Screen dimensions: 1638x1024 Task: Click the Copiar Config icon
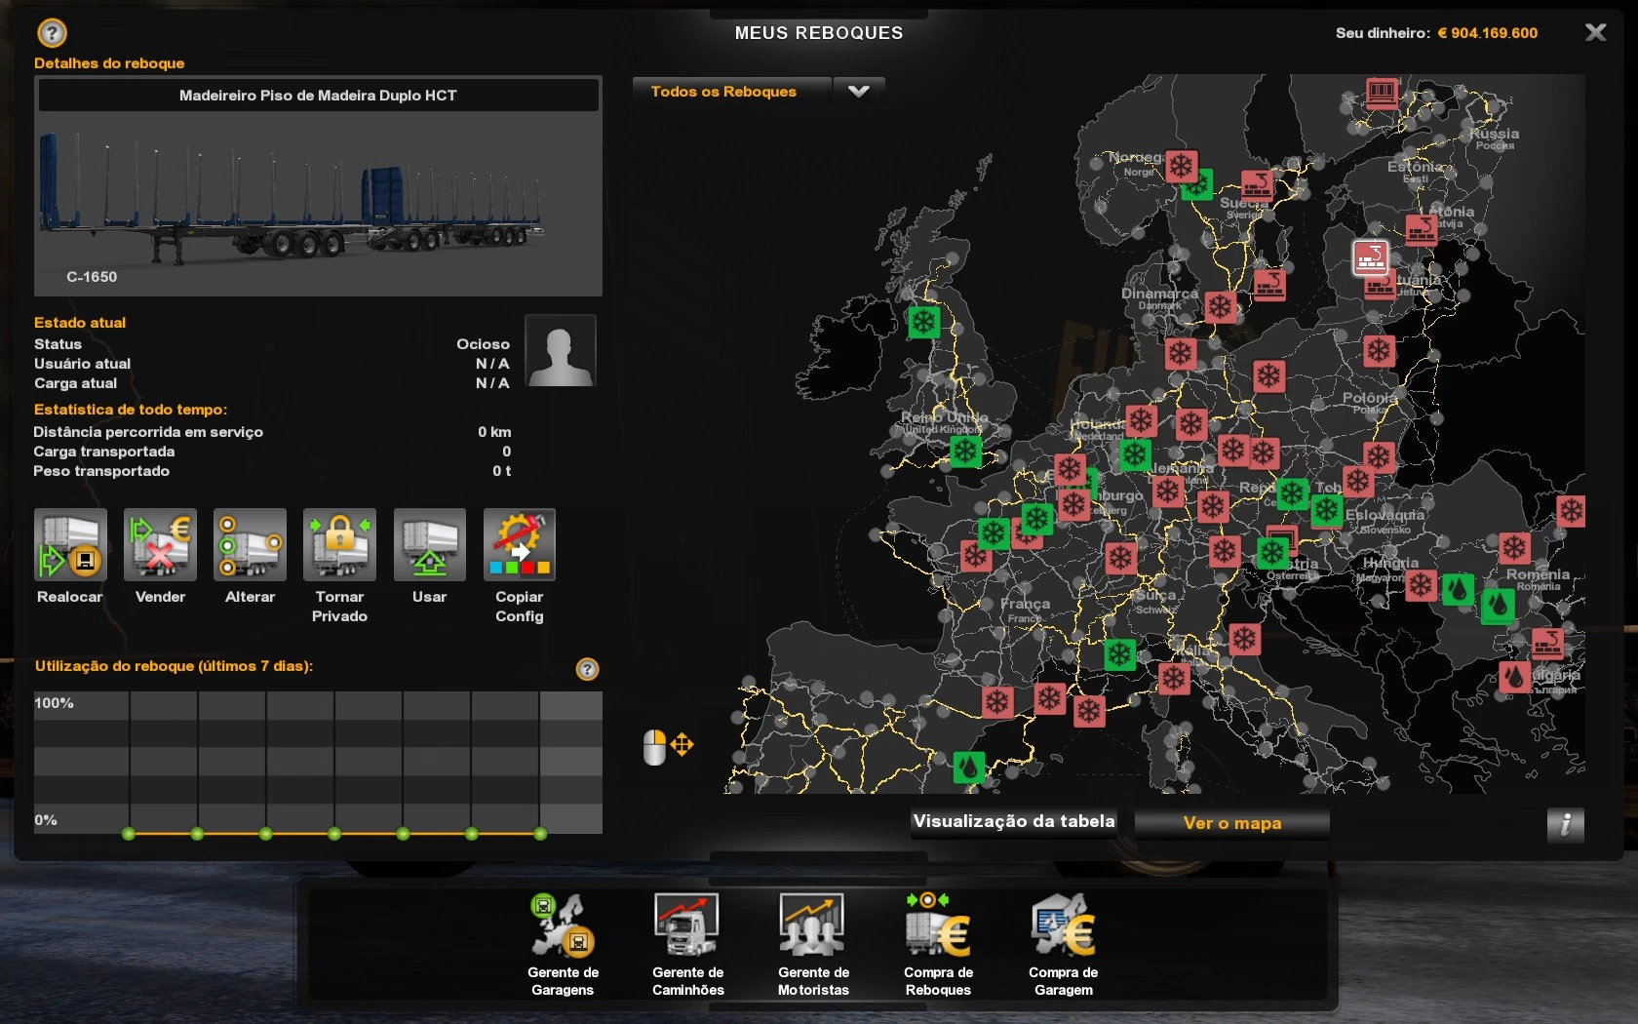pos(519,545)
